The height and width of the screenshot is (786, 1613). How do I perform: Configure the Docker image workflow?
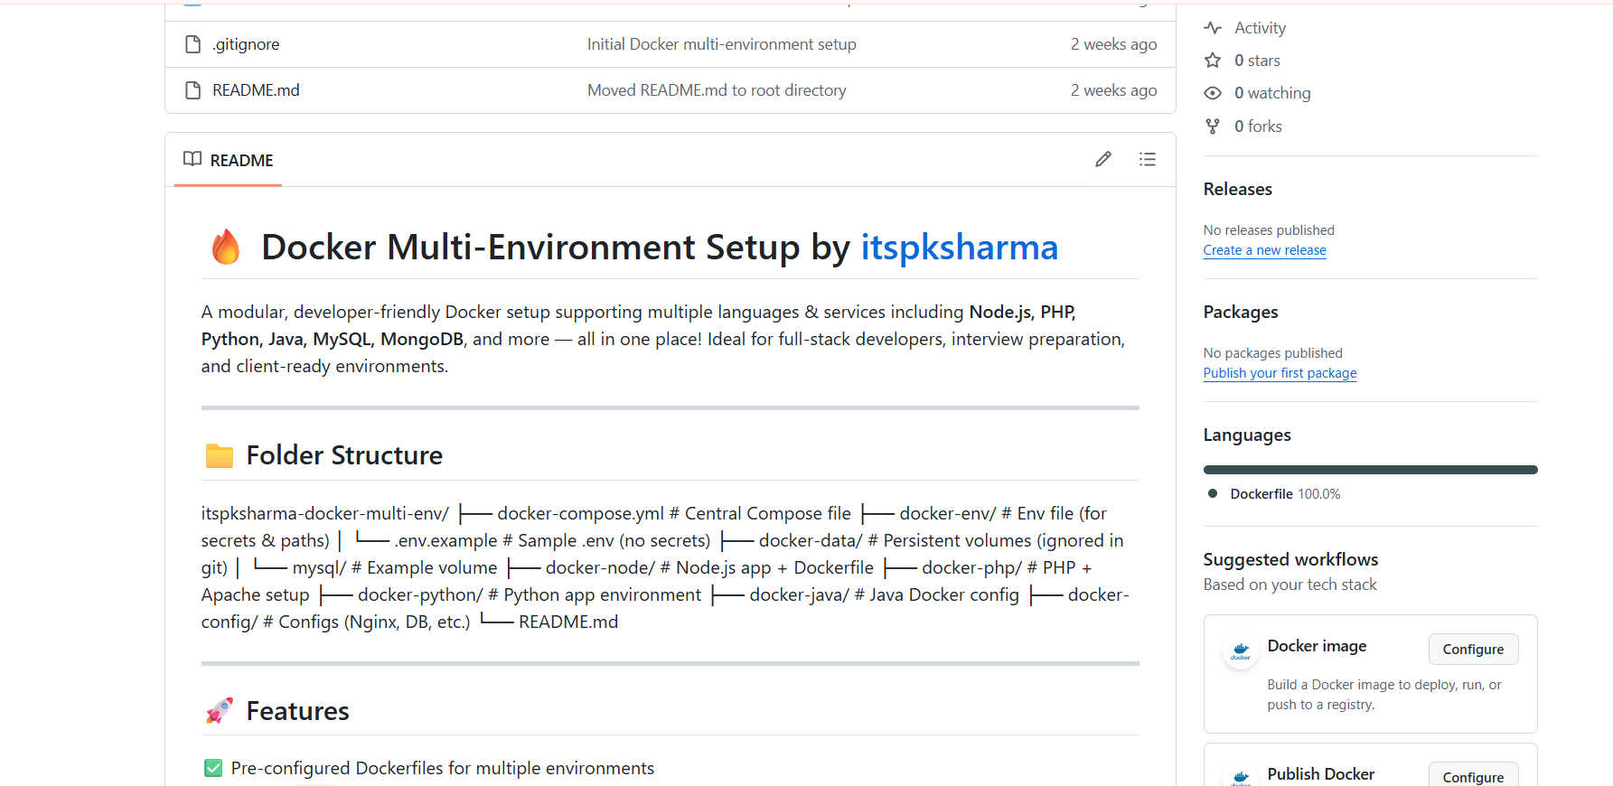[1473, 649]
